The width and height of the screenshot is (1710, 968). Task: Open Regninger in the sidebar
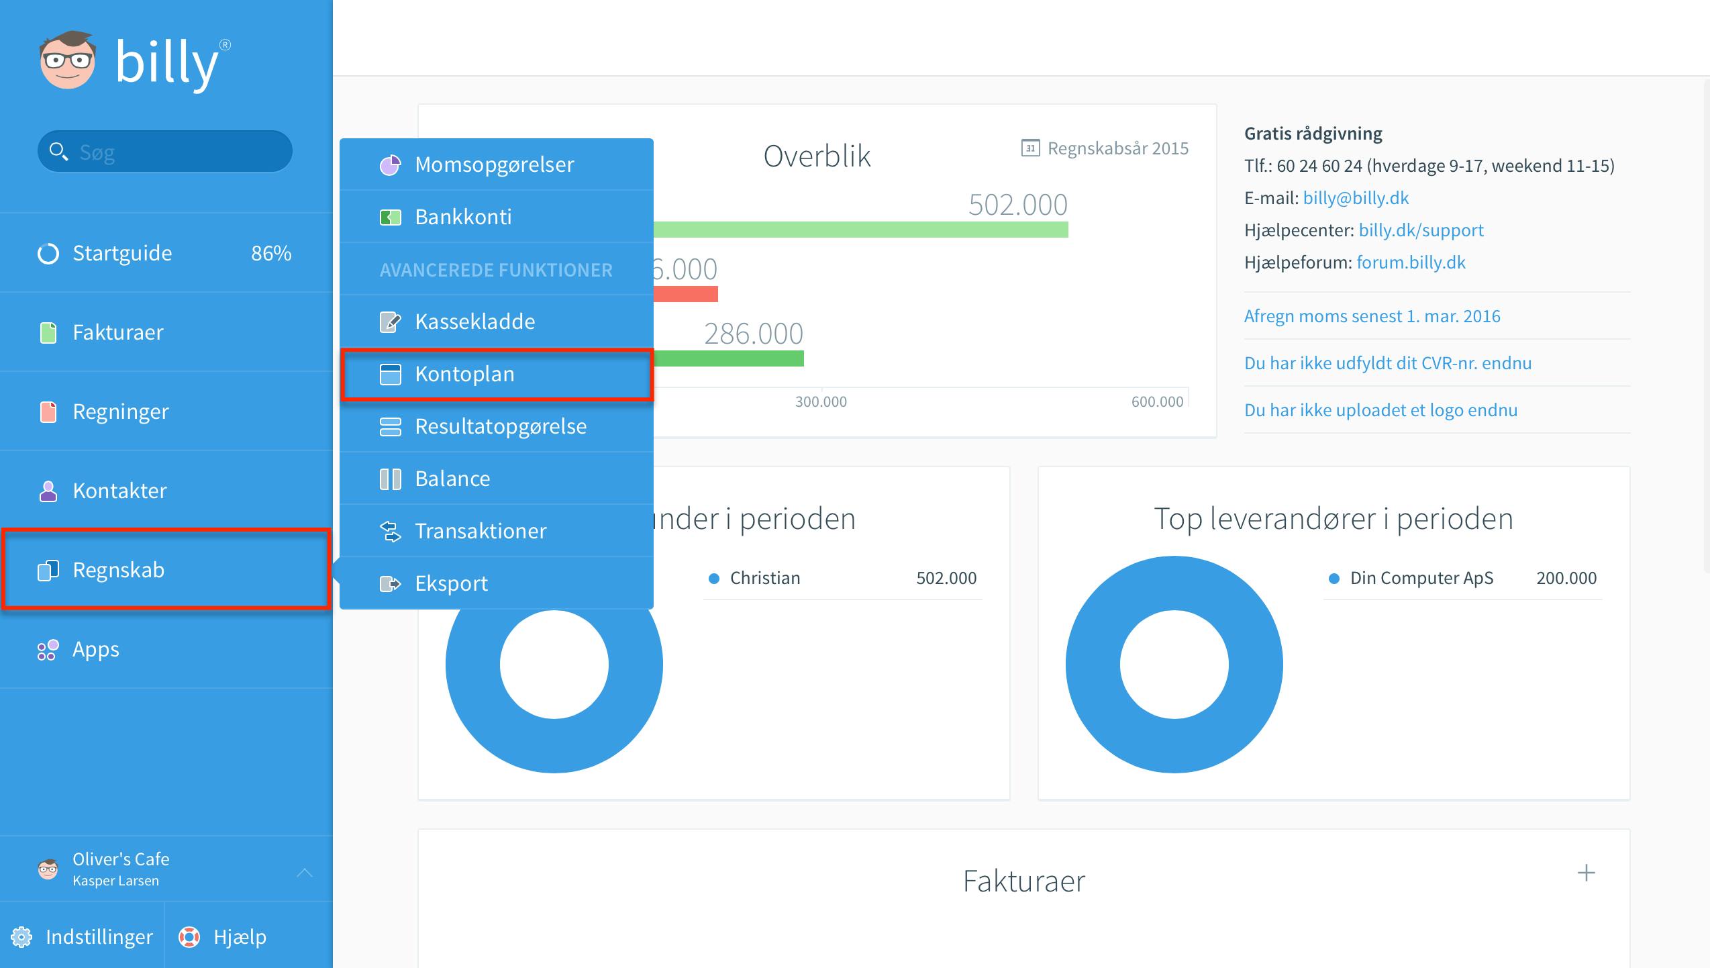[x=166, y=412]
